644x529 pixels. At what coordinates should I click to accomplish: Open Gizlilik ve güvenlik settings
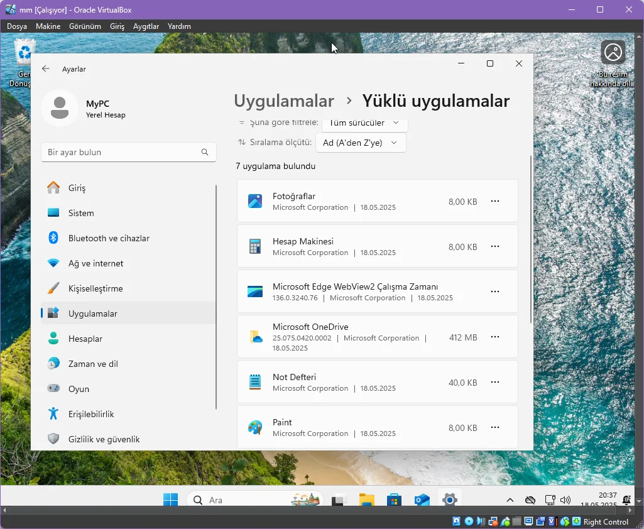(x=128, y=439)
